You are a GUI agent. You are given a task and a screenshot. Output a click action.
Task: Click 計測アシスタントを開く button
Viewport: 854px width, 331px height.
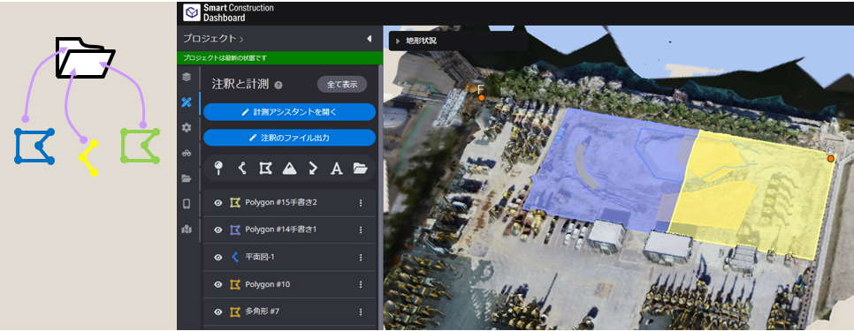[x=290, y=112]
